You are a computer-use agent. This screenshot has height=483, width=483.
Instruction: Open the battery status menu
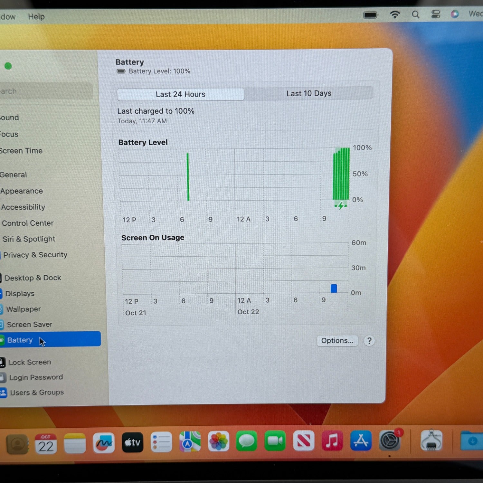tap(371, 15)
